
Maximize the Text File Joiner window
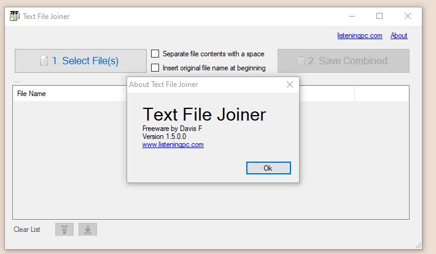click(x=380, y=16)
